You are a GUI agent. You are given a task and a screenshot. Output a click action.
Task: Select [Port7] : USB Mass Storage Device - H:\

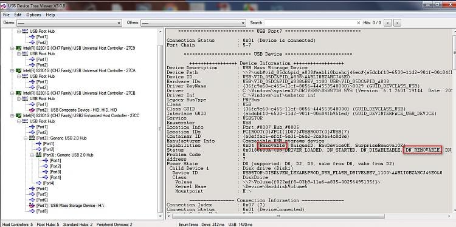click(x=70, y=206)
